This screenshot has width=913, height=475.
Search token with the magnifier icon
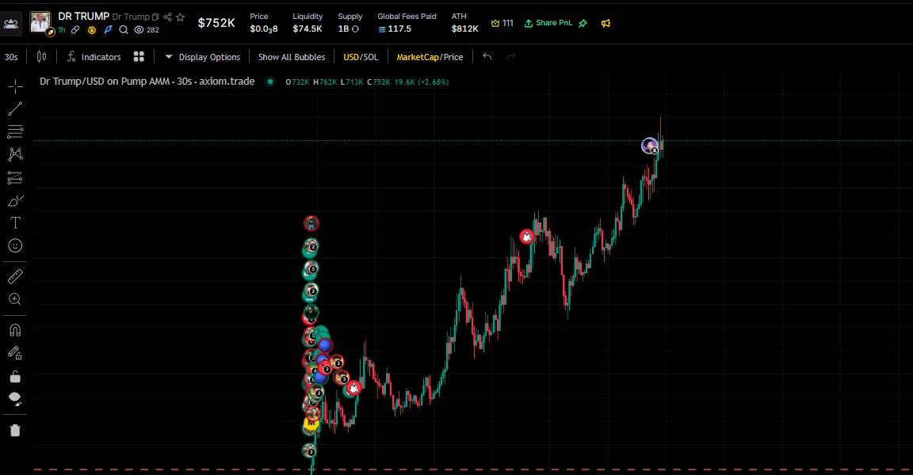pos(124,29)
